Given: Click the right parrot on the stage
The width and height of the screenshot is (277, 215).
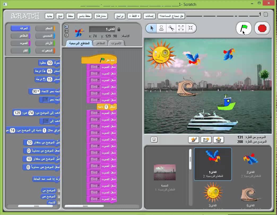Looking at the screenshot, I should tap(229, 54).
